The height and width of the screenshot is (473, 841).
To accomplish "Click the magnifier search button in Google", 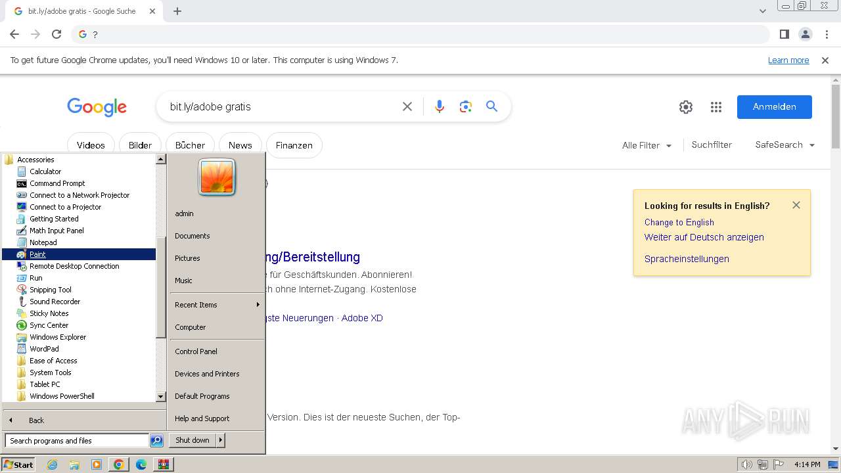I will [x=491, y=106].
